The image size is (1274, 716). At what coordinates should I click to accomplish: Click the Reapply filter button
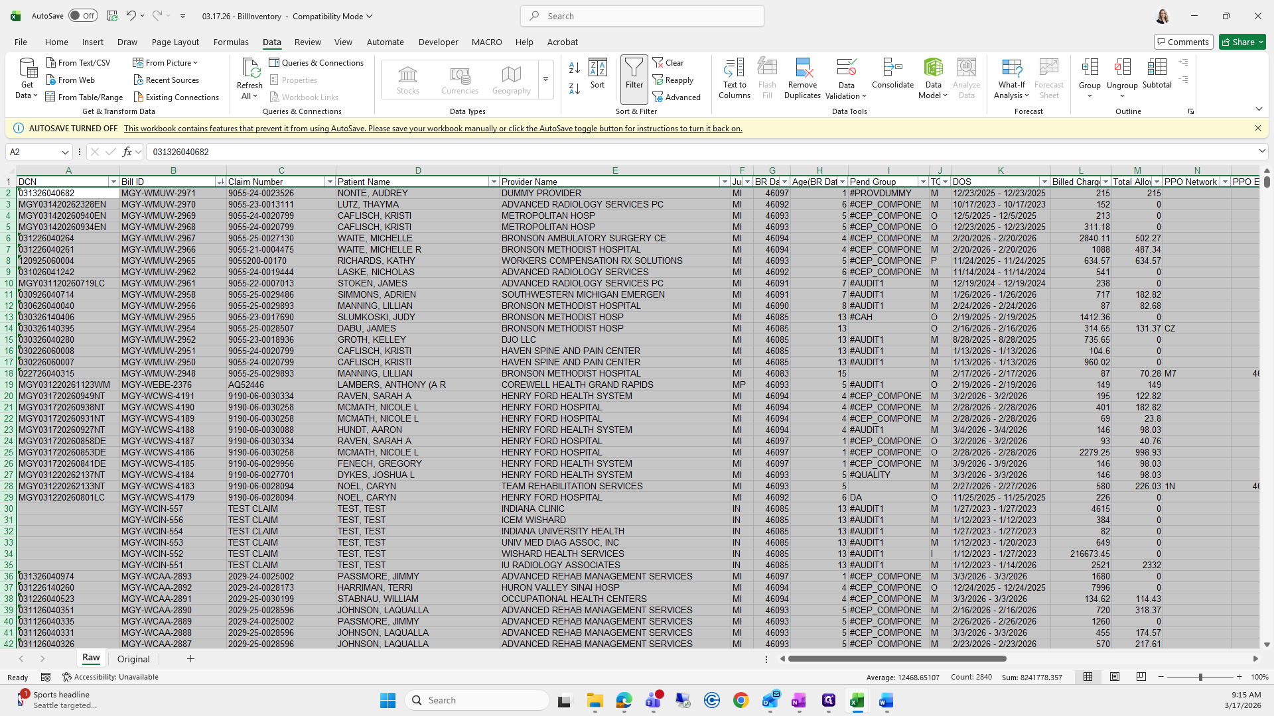click(673, 80)
